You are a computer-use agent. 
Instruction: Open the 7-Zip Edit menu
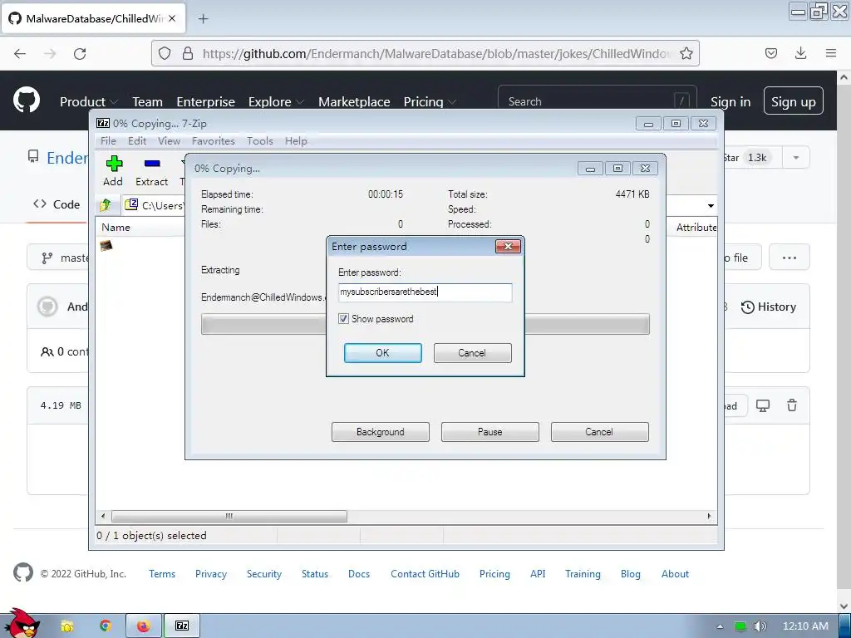(x=137, y=141)
